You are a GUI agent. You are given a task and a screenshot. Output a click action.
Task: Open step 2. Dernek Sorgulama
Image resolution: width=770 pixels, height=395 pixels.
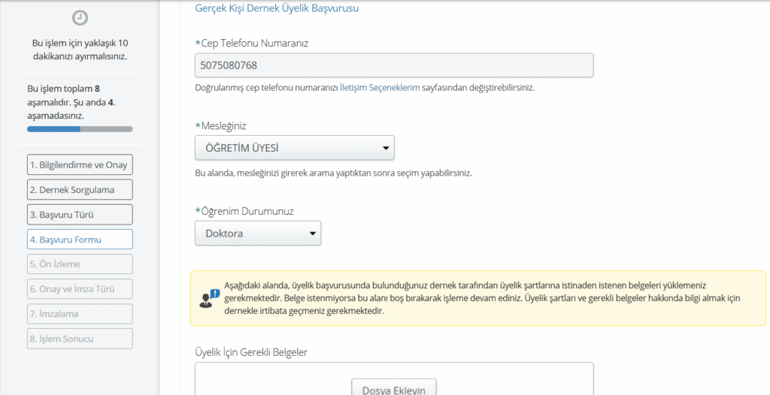click(x=80, y=190)
